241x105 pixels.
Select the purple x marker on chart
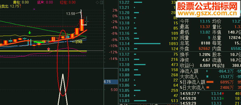click(34, 9)
